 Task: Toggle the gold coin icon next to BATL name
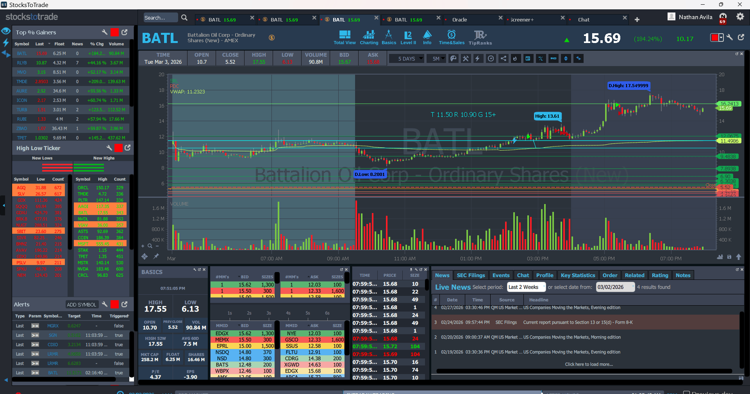pyautogui.click(x=272, y=38)
